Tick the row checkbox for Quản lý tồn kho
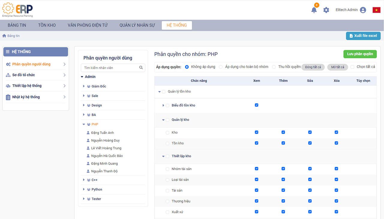 [x=164, y=92]
